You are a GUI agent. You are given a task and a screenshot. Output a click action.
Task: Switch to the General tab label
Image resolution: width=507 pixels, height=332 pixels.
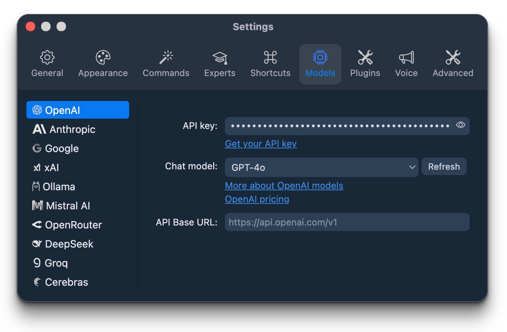pyautogui.click(x=47, y=73)
